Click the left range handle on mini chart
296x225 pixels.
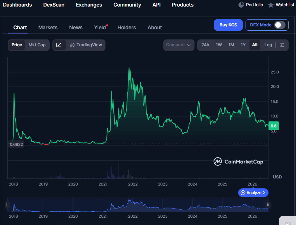pyautogui.click(x=7, y=205)
